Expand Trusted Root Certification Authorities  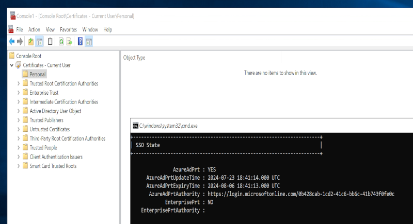[19, 83]
